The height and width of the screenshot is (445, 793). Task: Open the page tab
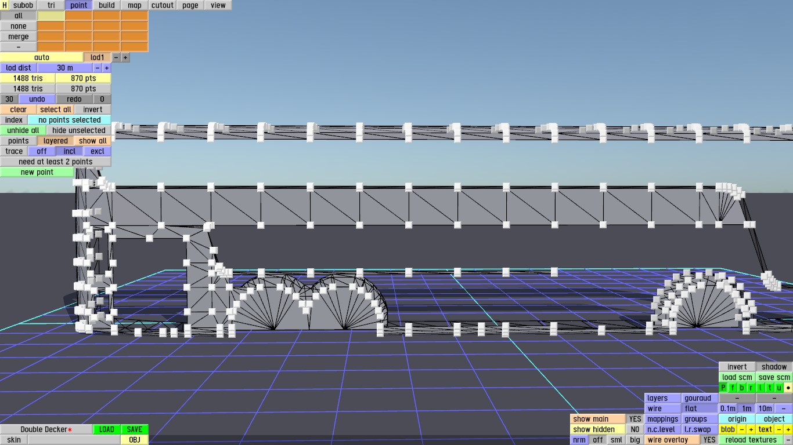190,5
